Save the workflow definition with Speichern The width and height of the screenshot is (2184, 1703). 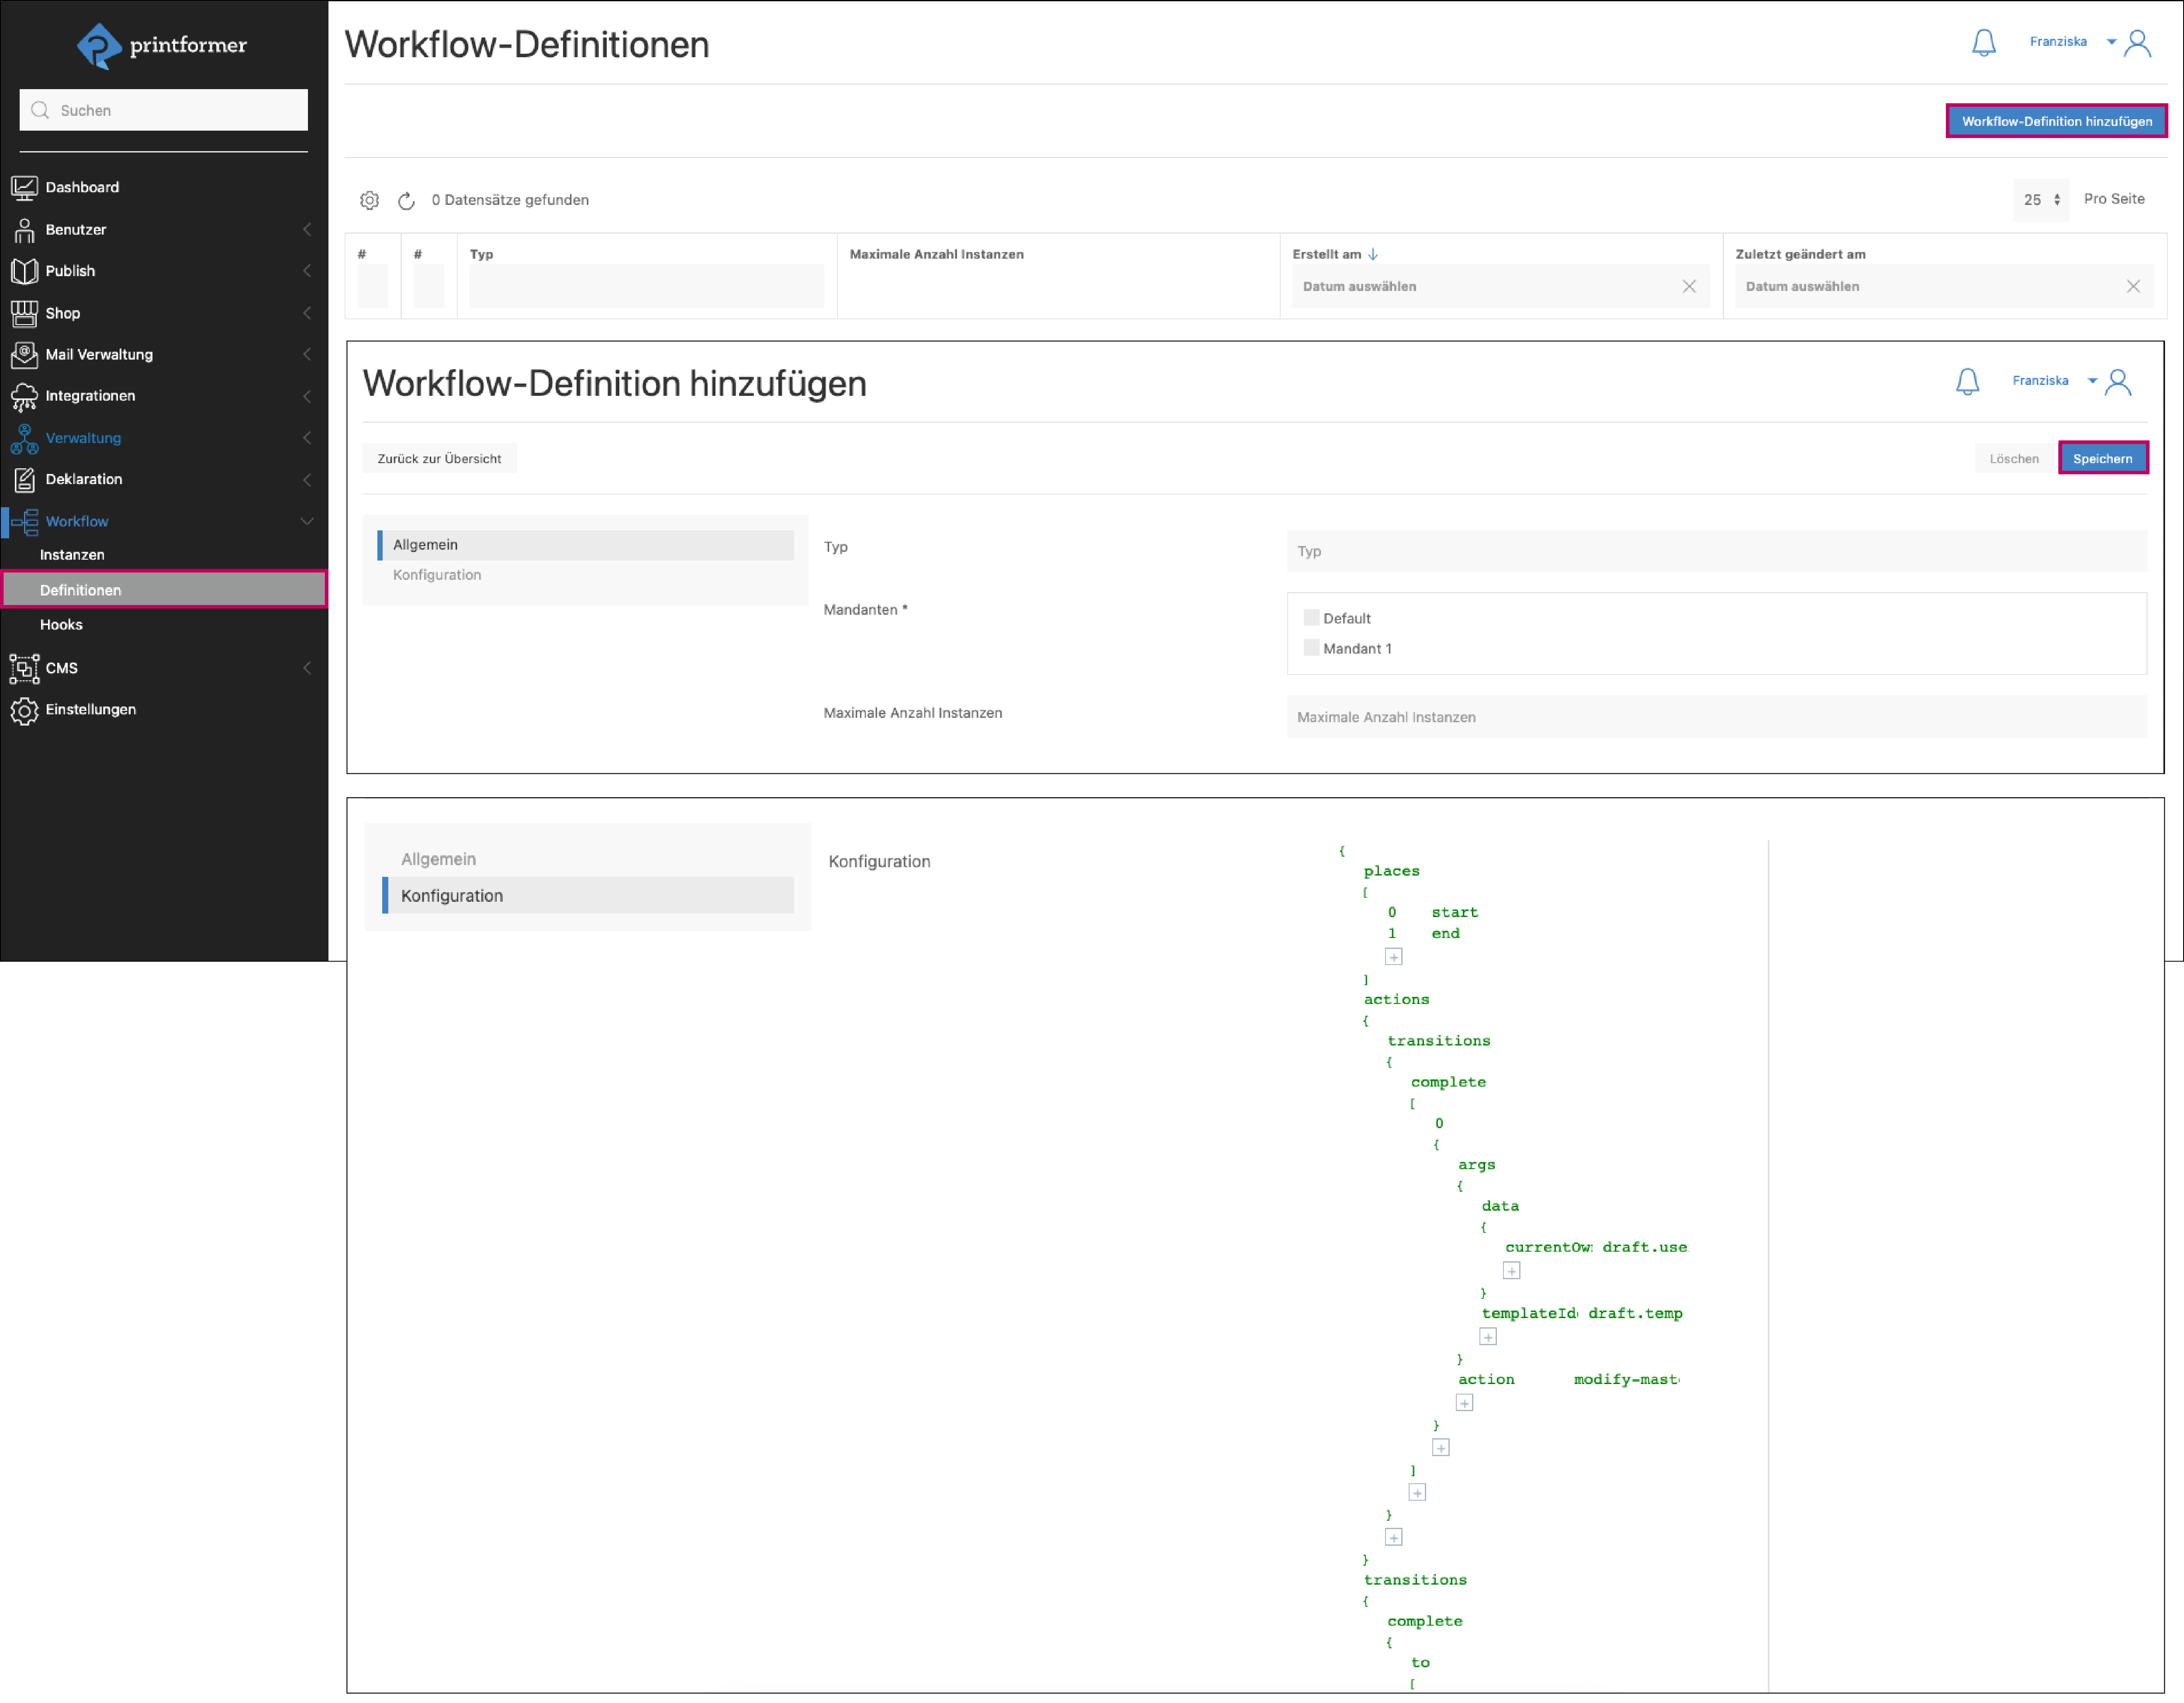coord(2103,458)
